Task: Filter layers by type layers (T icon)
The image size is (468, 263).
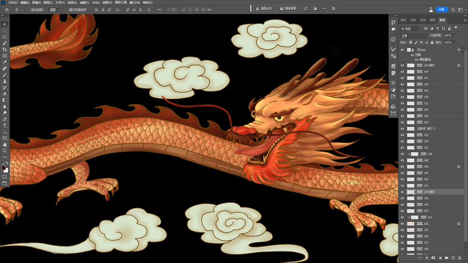Action: point(437,29)
